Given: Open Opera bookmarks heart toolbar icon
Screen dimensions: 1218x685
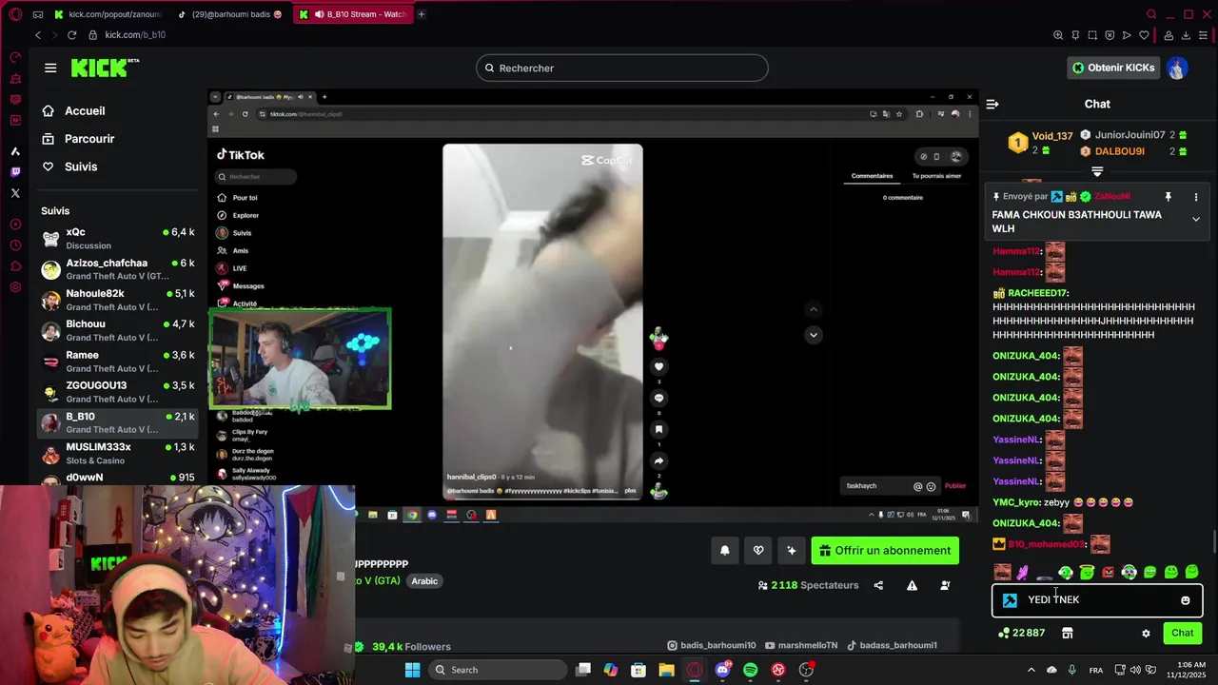Looking at the screenshot, I should click(1144, 35).
